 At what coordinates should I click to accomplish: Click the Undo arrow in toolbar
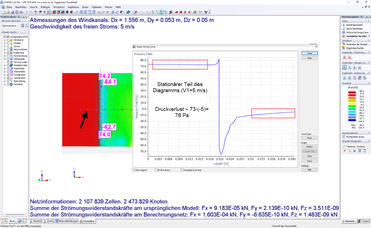point(26,12)
